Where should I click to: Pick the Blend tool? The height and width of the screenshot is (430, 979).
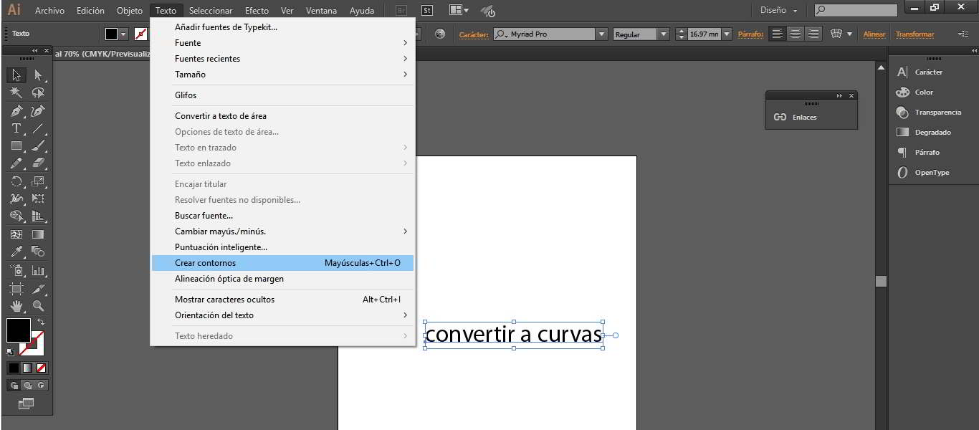tap(38, 252)
